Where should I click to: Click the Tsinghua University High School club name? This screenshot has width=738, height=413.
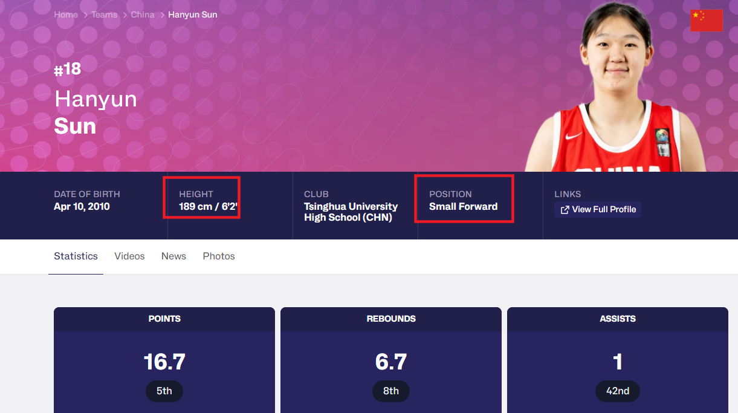(x=351, y=212)
